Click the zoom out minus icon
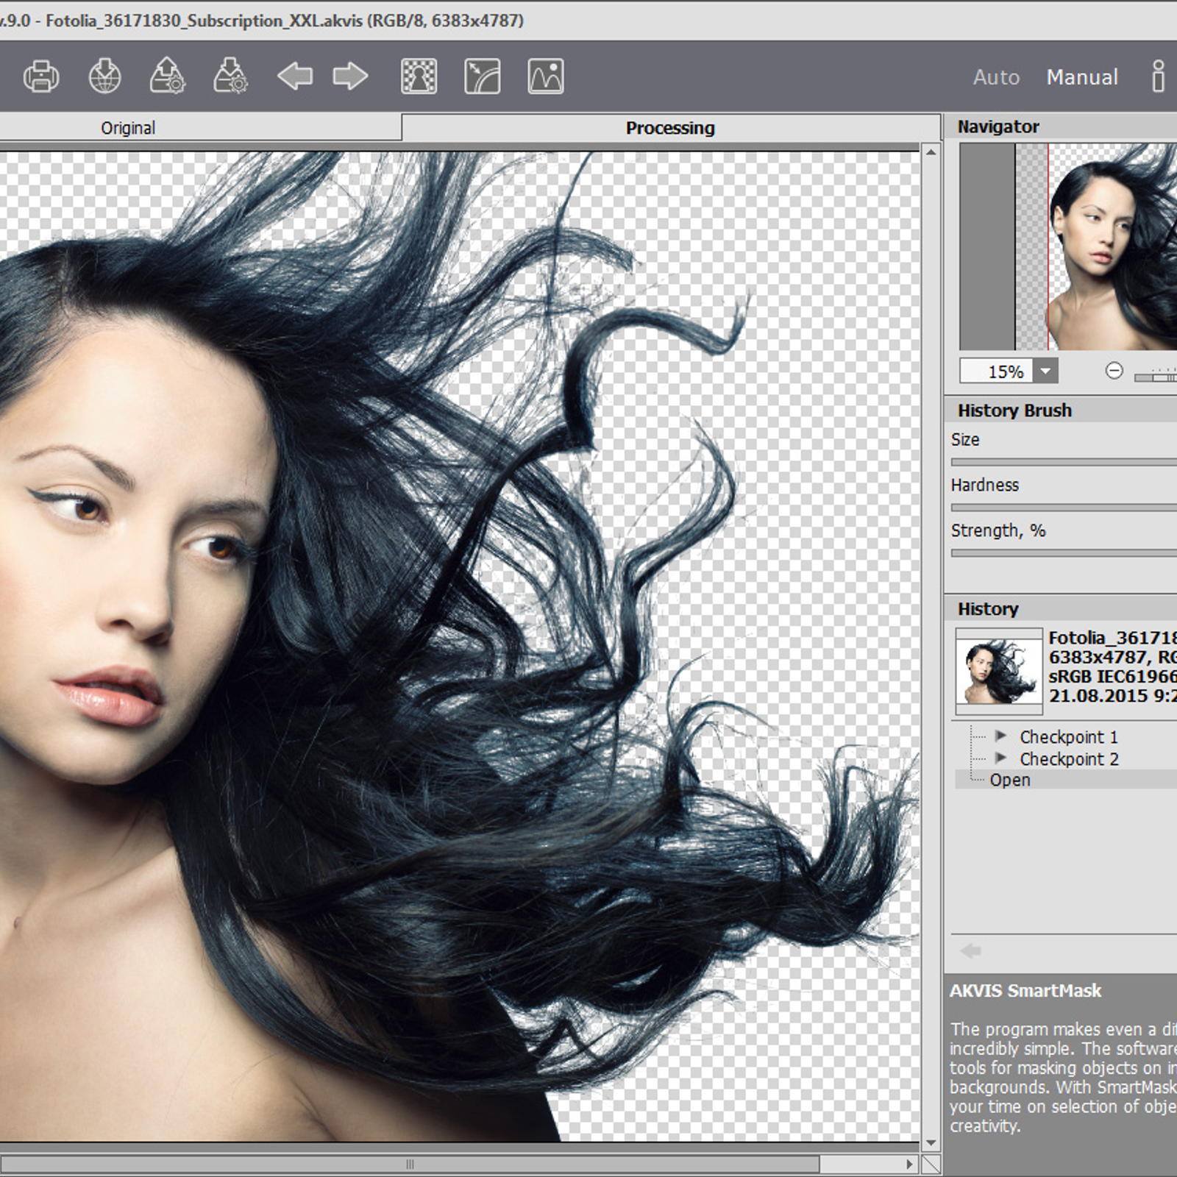The width and height of the screenshot is (1177, 1177). (1114, 371)
